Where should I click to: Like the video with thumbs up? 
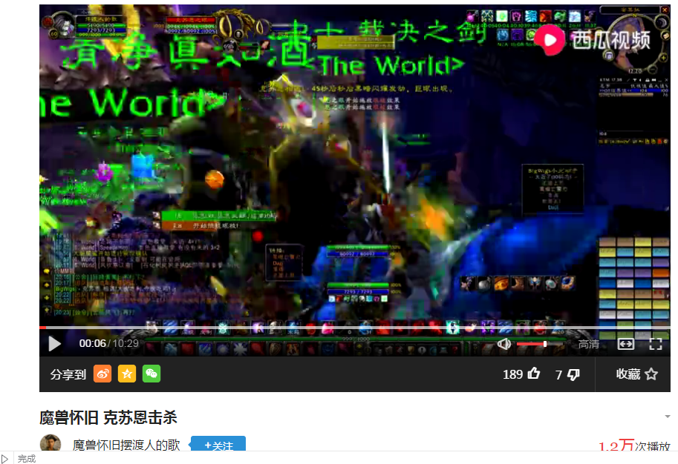click(x=533, y=374)
